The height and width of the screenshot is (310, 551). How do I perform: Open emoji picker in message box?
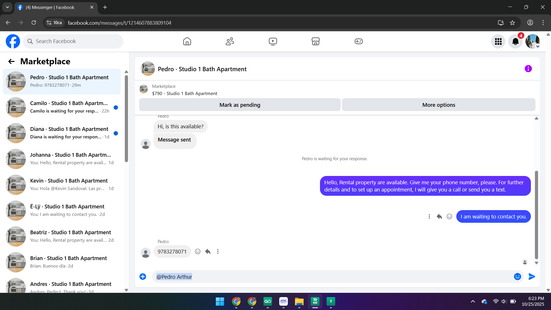point(517,276)
